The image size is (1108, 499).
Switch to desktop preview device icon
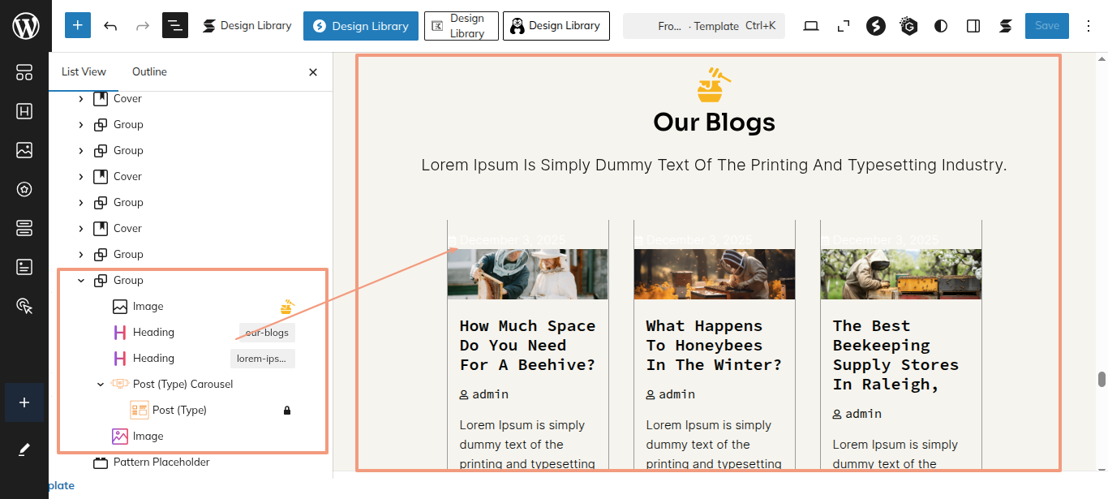pyautogui.click(x=810, y=26)
